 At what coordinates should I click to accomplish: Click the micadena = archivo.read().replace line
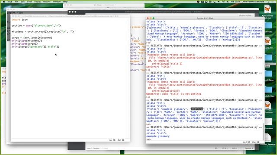pyautogui.click(x=42, y=31)
